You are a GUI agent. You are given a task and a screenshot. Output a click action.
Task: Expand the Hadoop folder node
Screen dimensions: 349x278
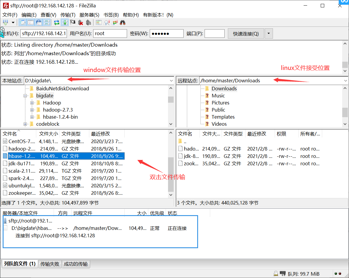pyautogui.click(x=32, y=103)
